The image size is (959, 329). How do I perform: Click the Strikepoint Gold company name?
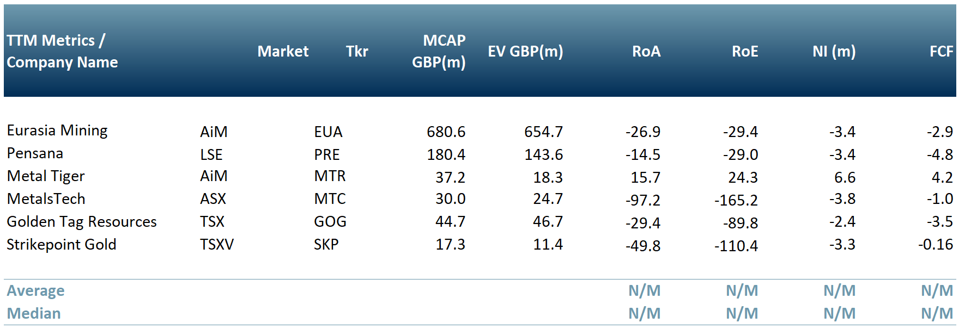pyautogui.click(x=62, y=245)
